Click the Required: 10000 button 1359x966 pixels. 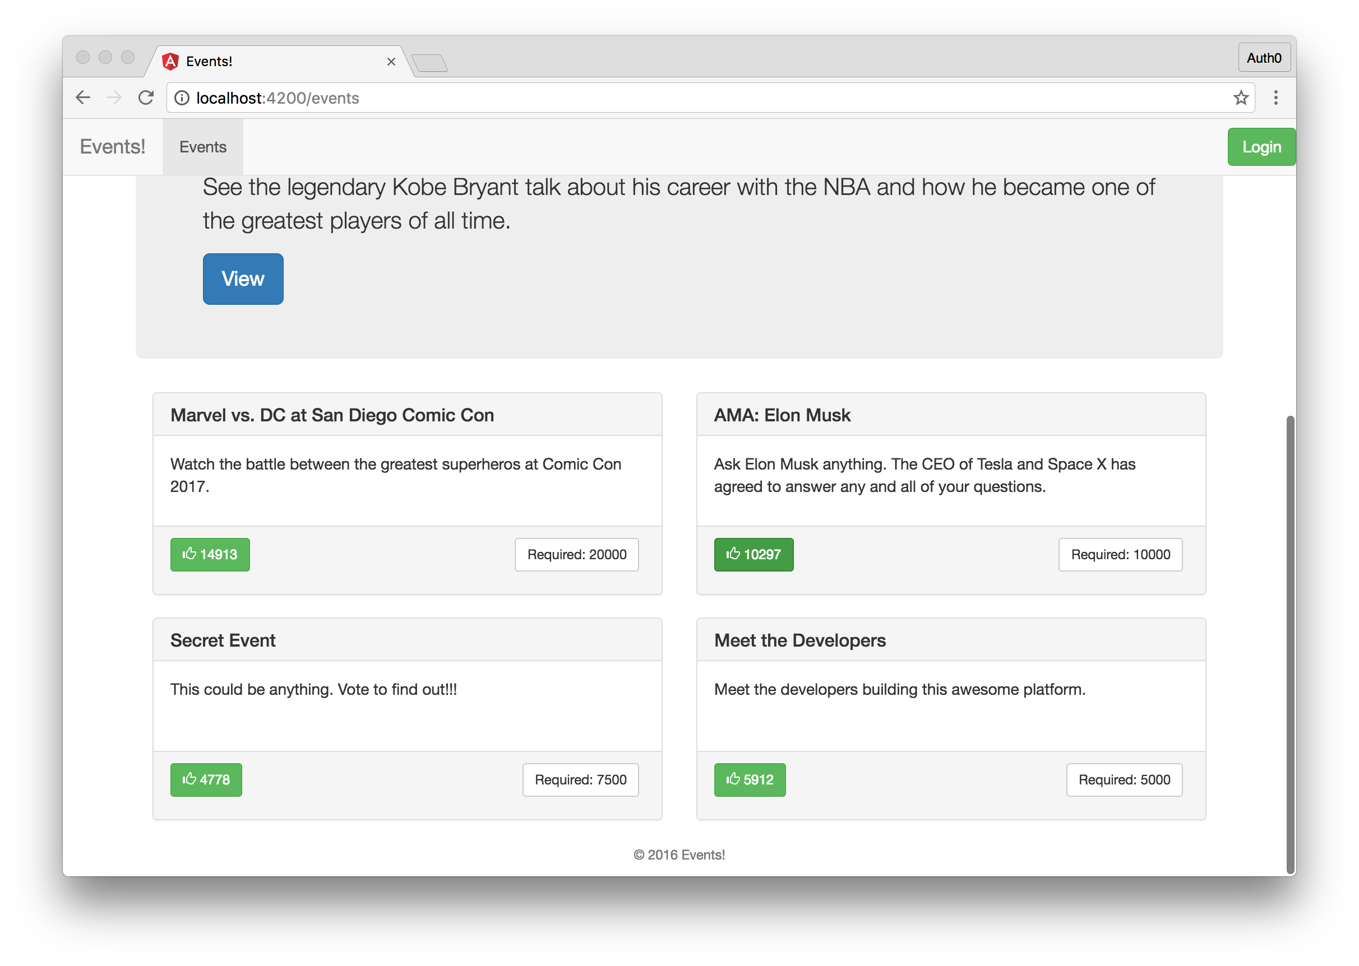coord(1120,554)
